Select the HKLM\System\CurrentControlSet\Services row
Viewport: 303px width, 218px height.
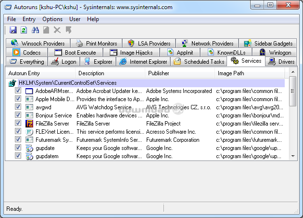click(151, 83)
